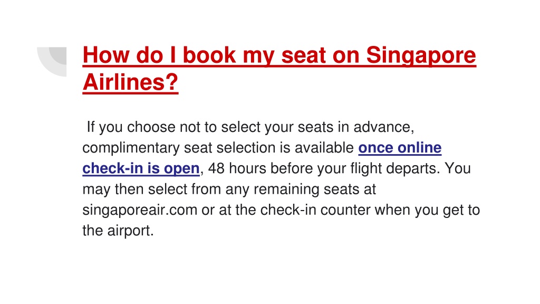Click the word 'seat' in the red heading
The image size is (540, 304).
[x=303, y=55]
